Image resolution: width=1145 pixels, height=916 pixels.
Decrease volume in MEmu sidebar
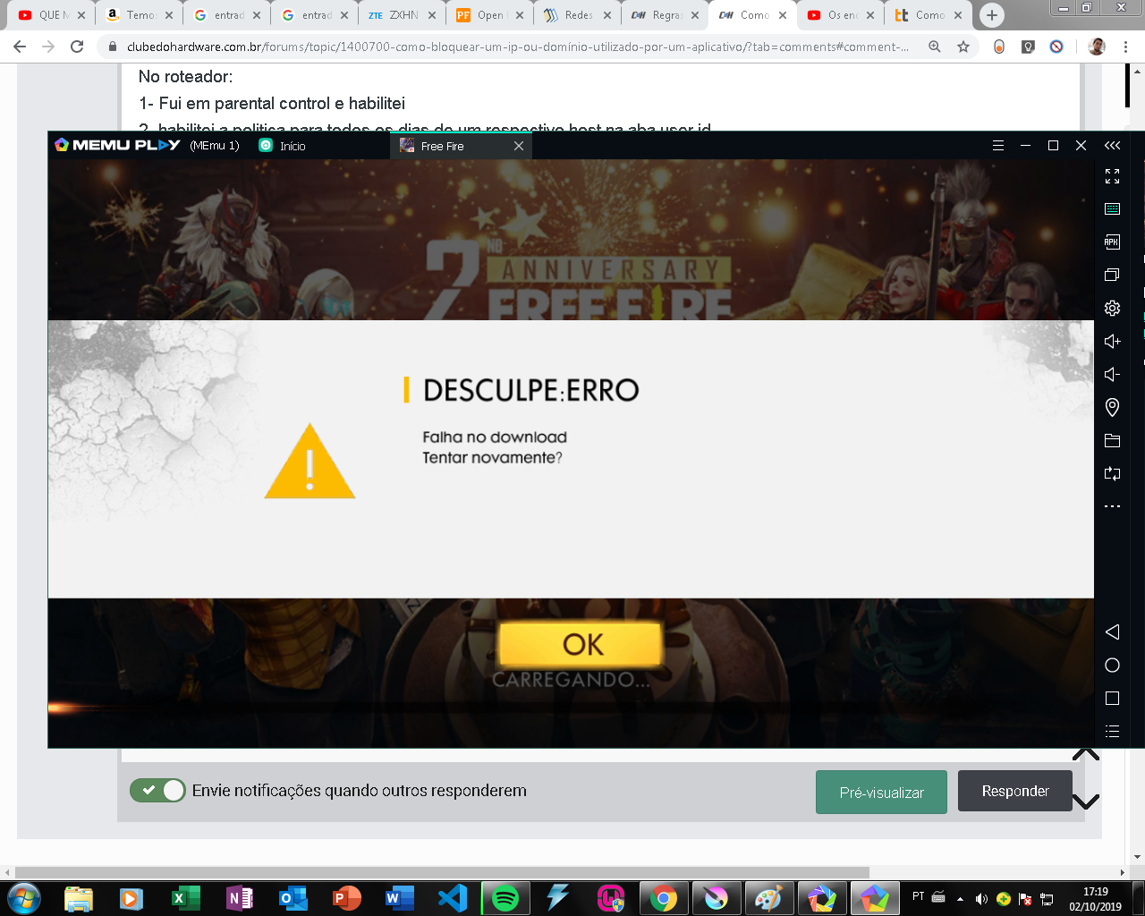(x=1112, y=374)
